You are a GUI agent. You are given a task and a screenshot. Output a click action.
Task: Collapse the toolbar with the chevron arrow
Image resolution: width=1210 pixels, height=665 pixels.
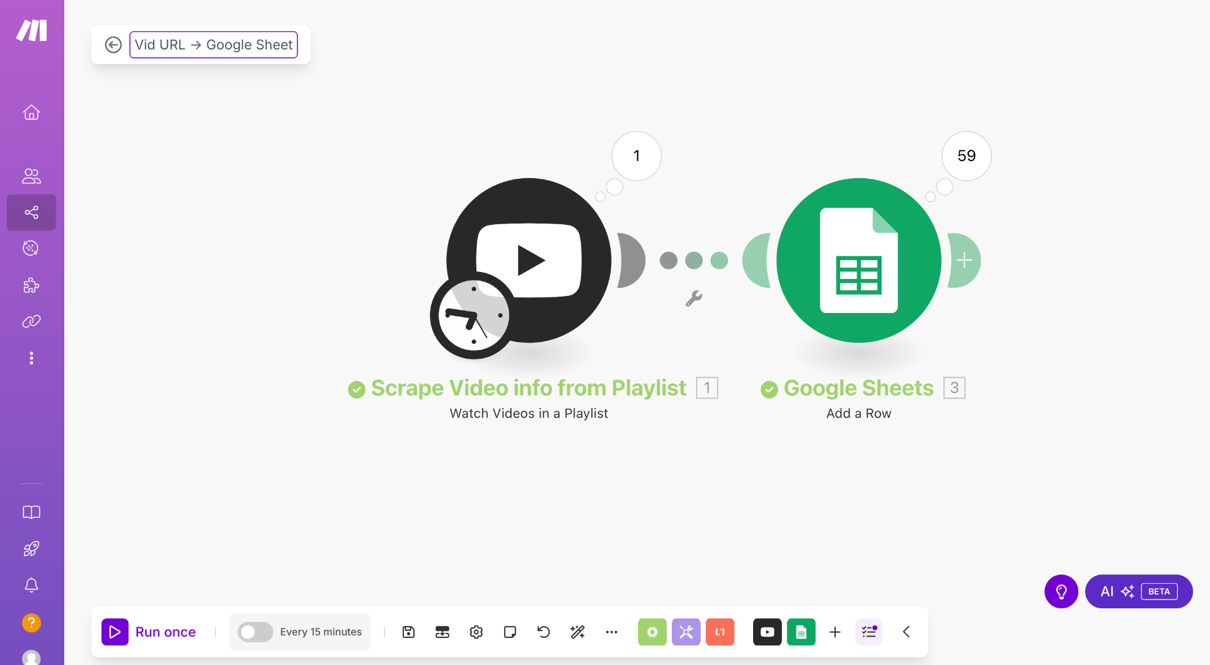tap(906, 632)
